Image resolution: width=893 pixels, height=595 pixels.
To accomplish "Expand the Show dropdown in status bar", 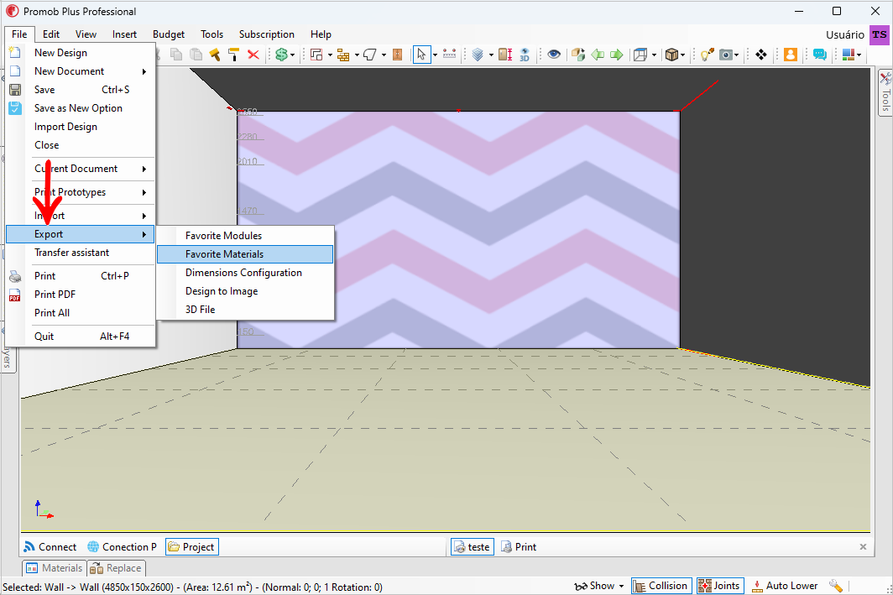I will click(598, 585).
